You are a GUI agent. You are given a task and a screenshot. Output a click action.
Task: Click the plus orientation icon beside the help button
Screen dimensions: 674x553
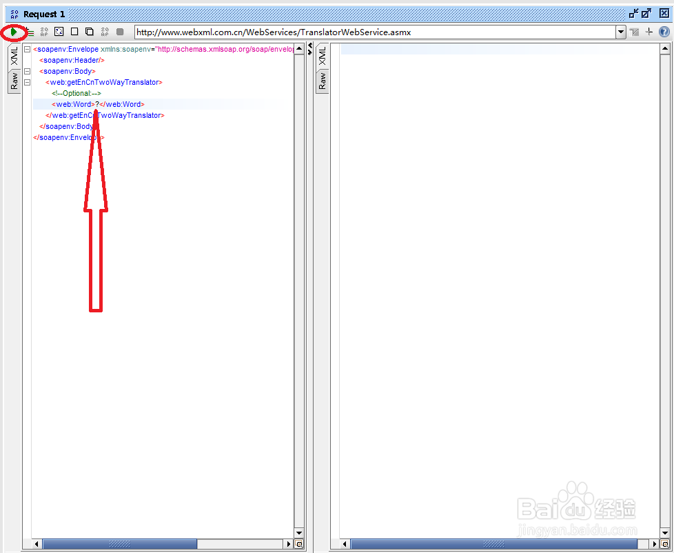649,32
